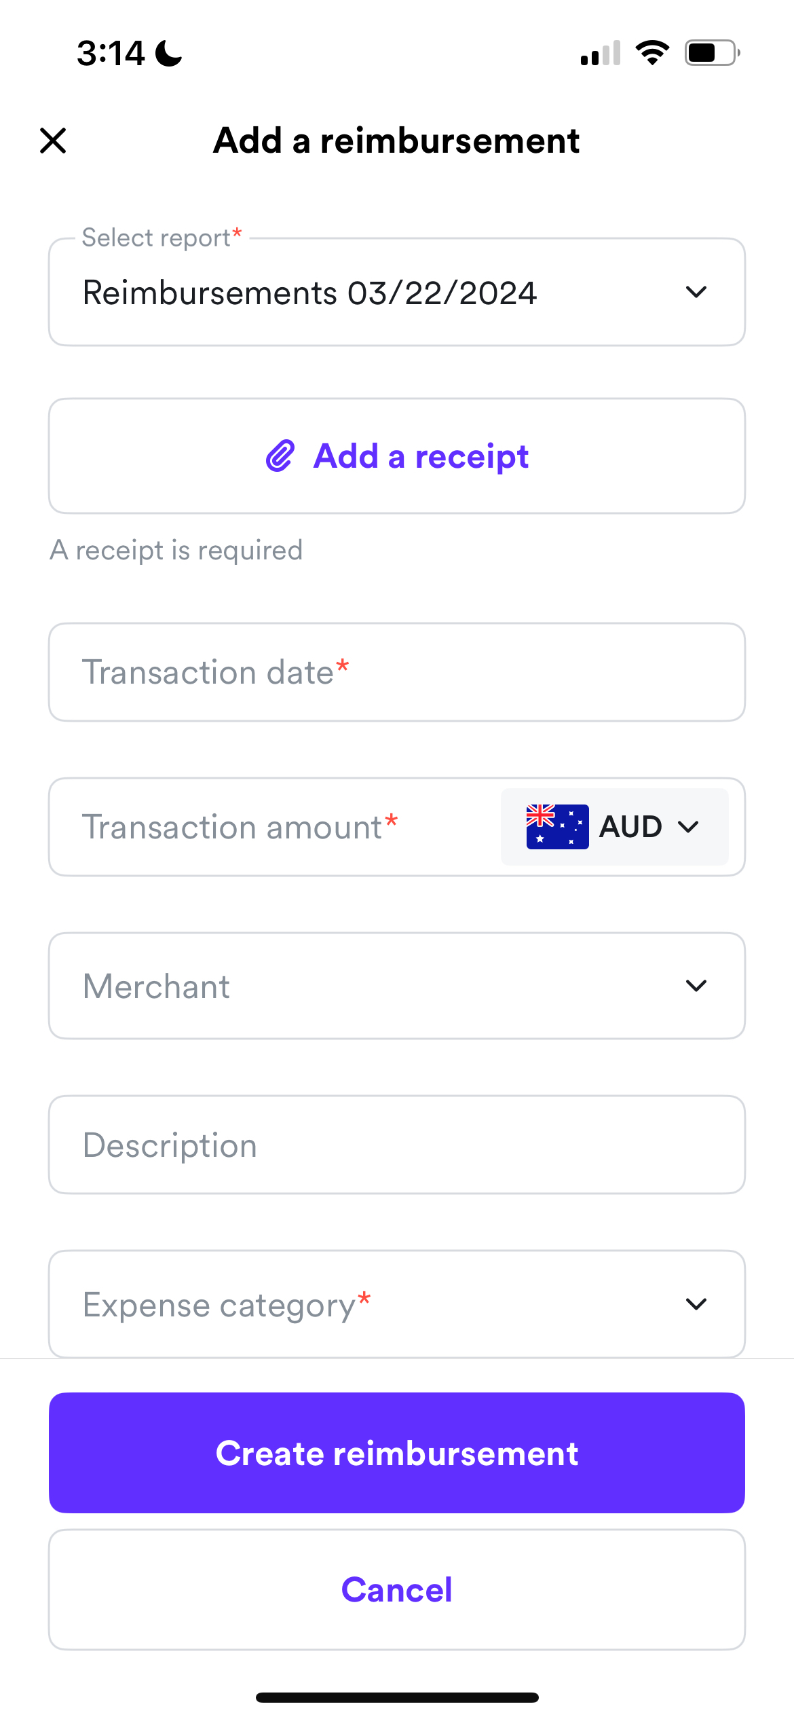Image resolution: width=794 pixels, height=1719 pixels.
Task: Click the Merchant chevron arrow
Action: pyautogui.click(x=696, y=986)
